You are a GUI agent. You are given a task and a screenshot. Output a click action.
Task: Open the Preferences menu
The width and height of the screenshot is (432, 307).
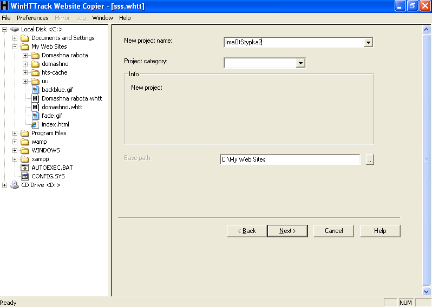32,18
